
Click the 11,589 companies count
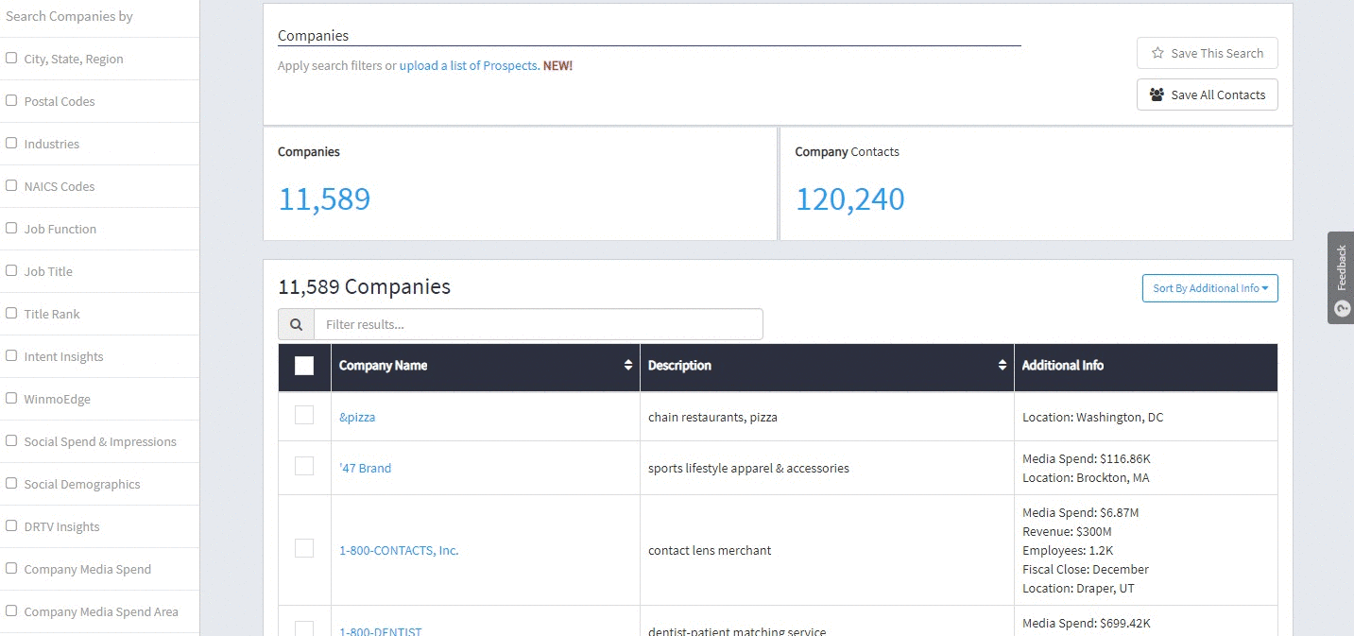(x=324, y=199)
